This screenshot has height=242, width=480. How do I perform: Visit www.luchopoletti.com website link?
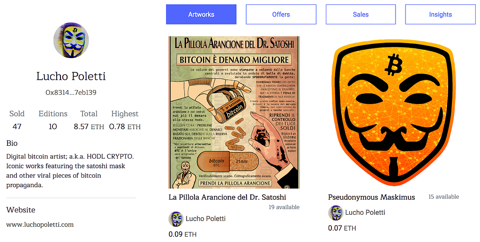(40, 225)
